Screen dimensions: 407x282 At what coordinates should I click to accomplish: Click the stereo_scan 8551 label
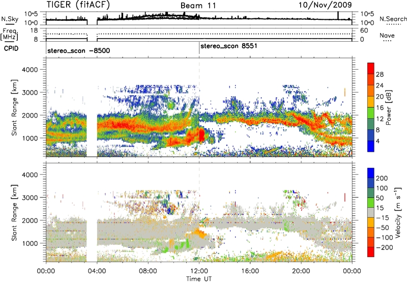229,46
